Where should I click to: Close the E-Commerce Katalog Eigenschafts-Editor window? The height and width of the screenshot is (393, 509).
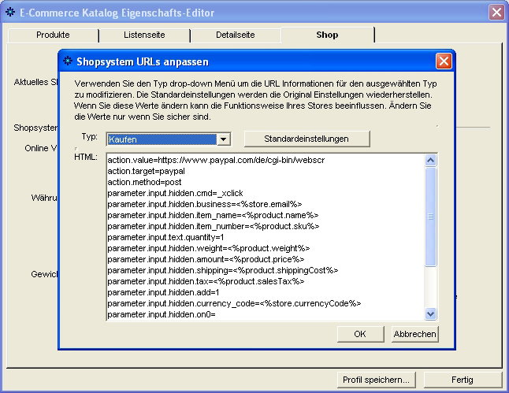[496, 13]
